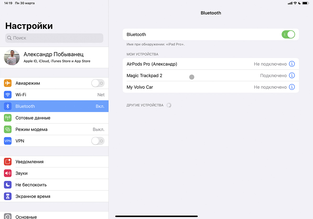Click the General gear icon
This screenshot has height=219, width=313.
tap(8, 216)
